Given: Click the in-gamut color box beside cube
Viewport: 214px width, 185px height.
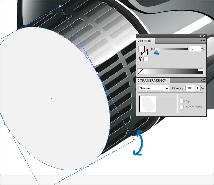Looking at the screenshot, I should tap(146, 59).
